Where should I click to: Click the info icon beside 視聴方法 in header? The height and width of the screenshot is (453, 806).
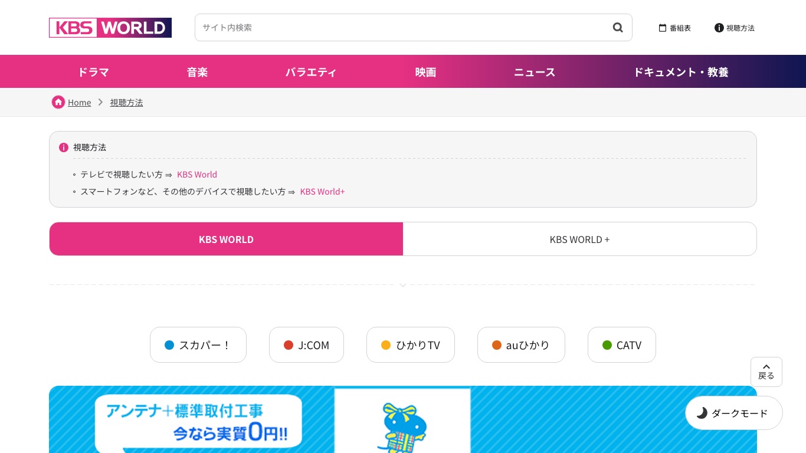[x=719, y=28]
